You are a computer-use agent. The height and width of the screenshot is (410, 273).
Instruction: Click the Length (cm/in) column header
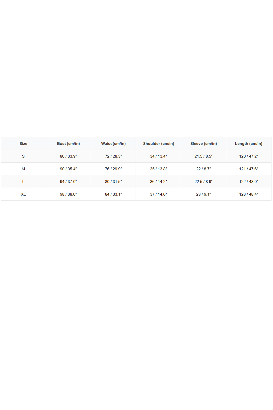point(249,144)
